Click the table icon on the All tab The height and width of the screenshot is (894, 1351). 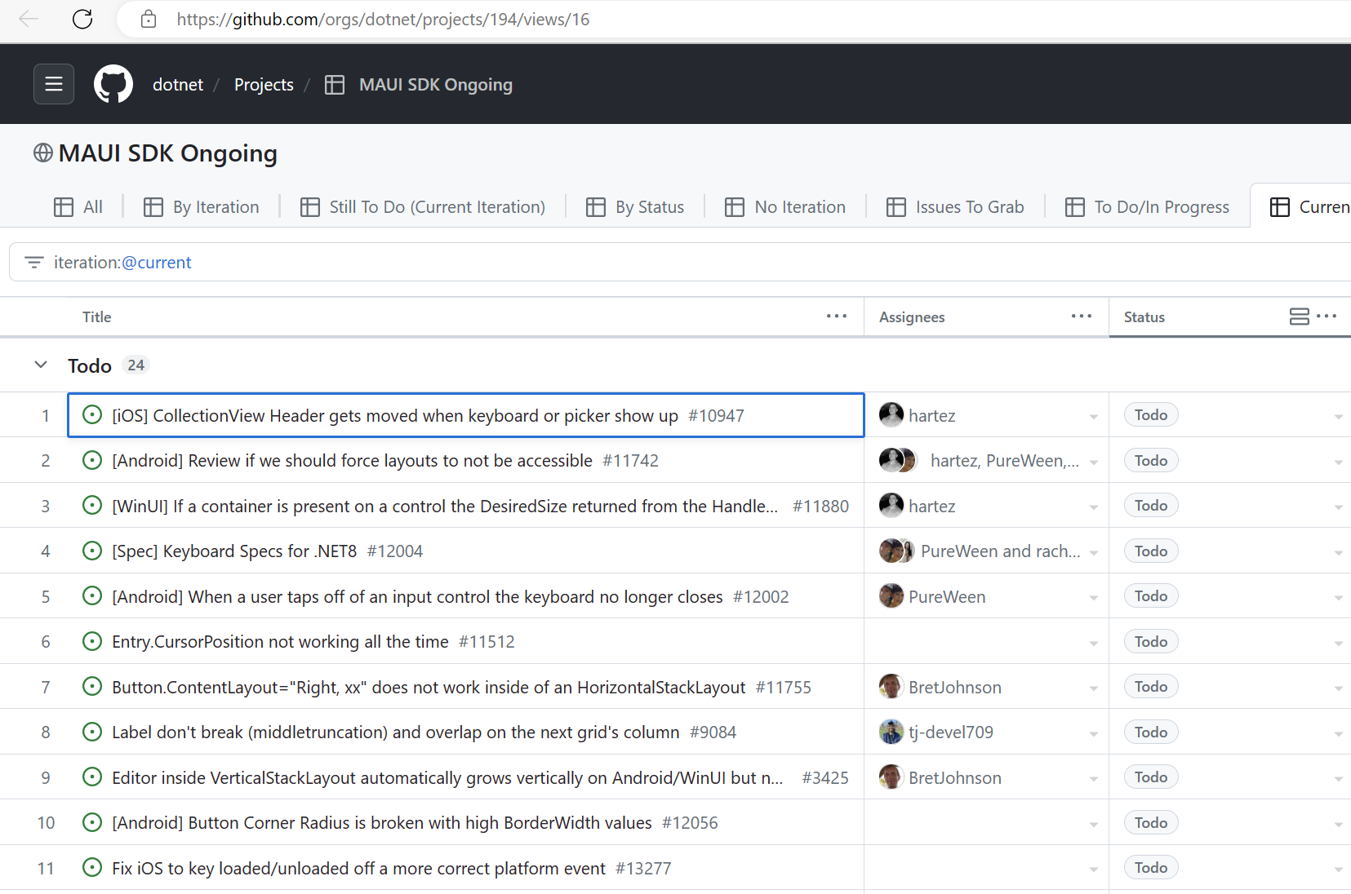click(x=64, y=206)
